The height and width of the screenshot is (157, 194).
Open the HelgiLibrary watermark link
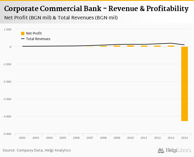pyautogui.click(x=178, y=151)
